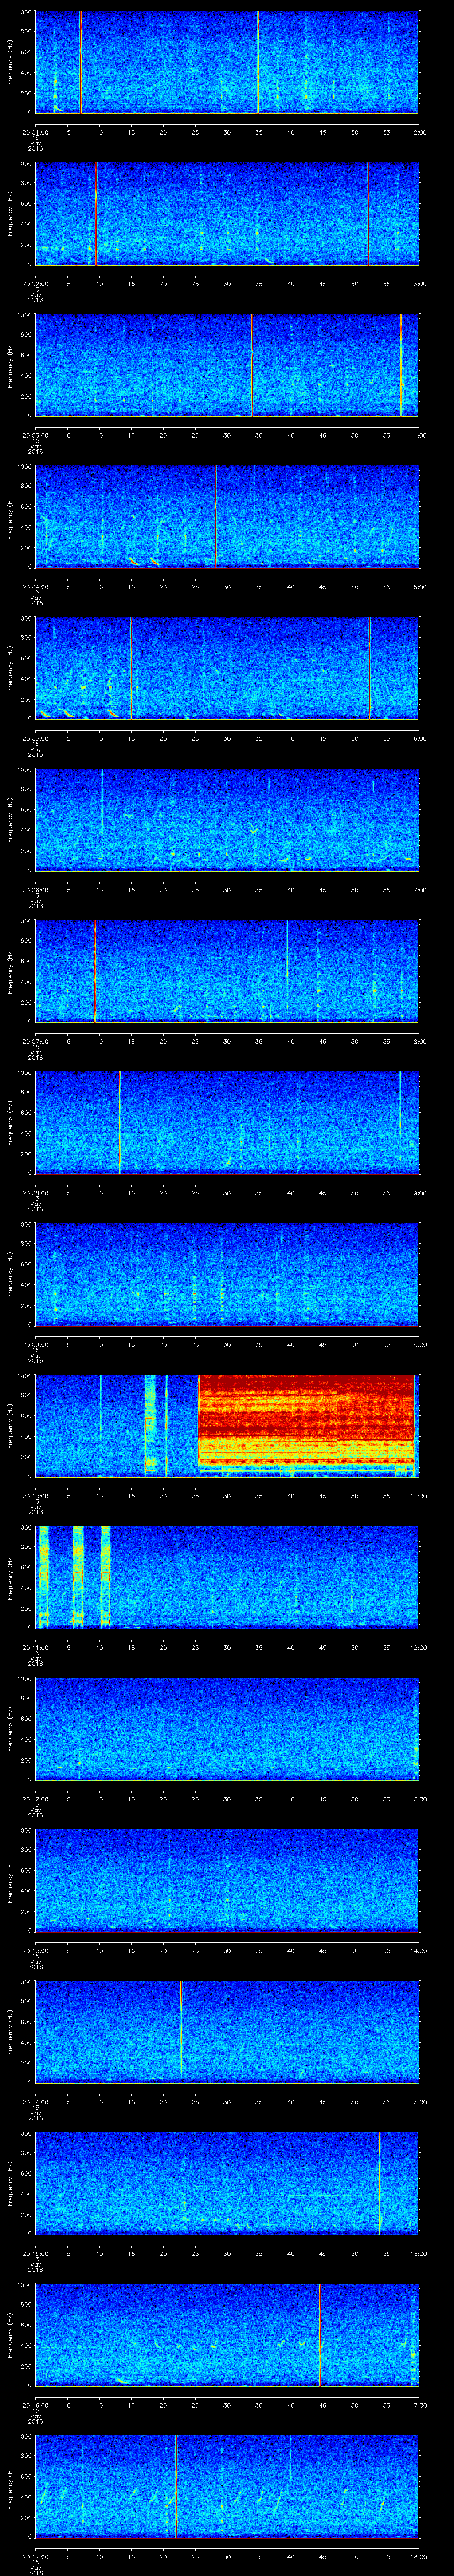Click the red spike near 34 seconds in the 20:03:00 panel

(251, 365)
